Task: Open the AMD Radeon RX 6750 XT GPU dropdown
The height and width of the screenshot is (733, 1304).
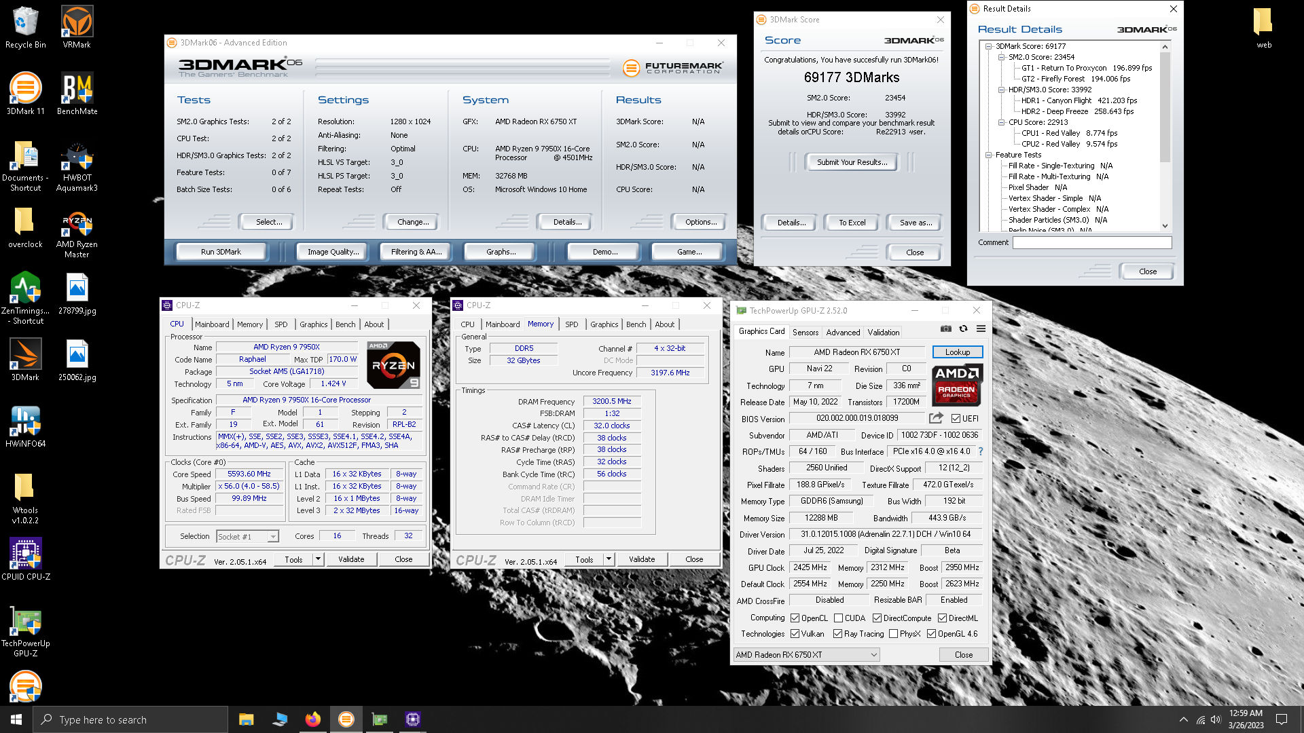Action: 806,655
